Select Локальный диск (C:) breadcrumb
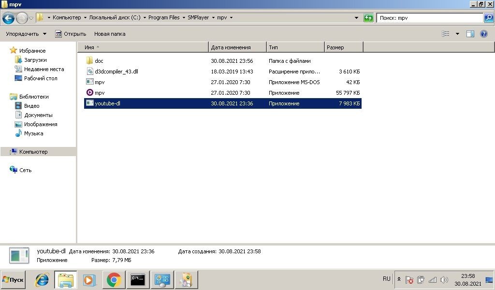Screen dimensions: 495x290 pos(115,18)
